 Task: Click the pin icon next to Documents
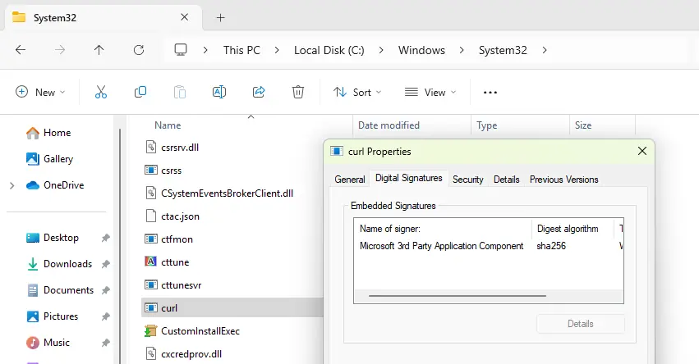coord(105,290)
